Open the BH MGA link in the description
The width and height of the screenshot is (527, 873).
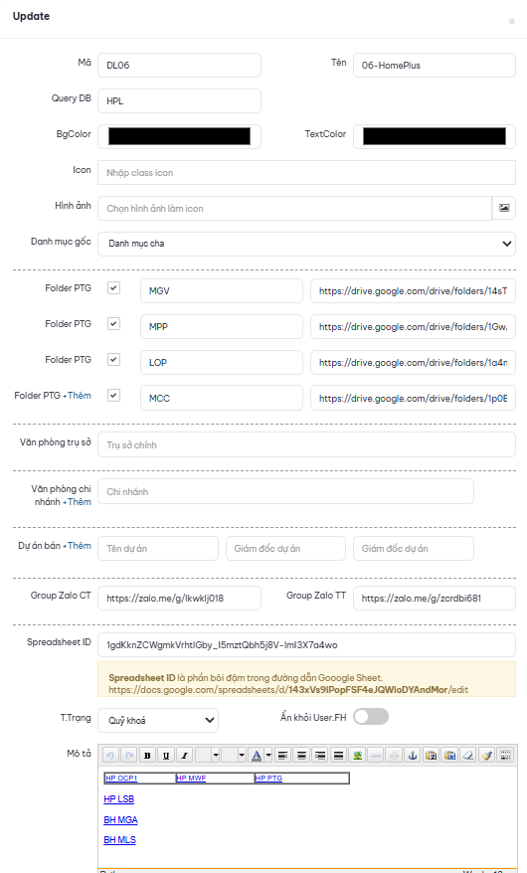pyautogui.click(x=120, y=819)
